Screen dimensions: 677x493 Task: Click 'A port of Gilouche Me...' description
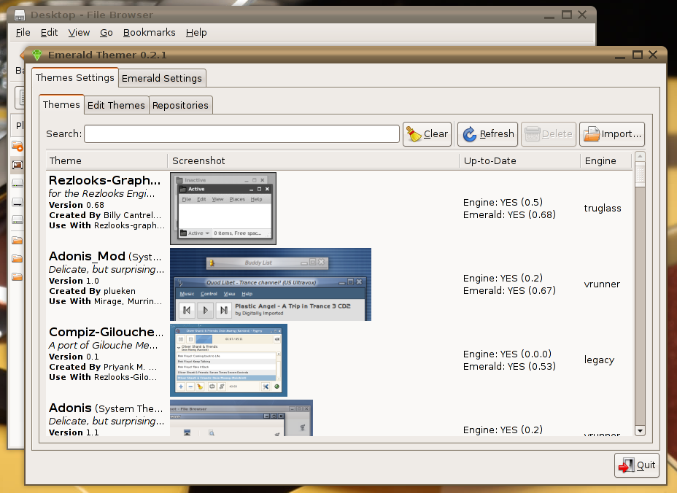coord(103,345)
